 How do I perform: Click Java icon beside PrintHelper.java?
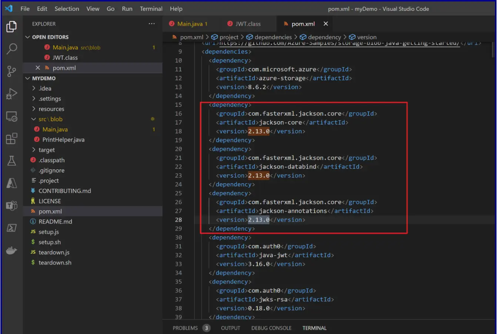[x=37, y=139]
